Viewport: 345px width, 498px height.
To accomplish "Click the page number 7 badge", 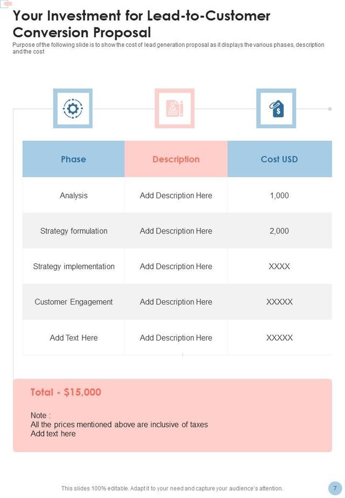I will tap(335, 487).
